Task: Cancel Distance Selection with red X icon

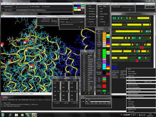Action: (x=83, y=27)
